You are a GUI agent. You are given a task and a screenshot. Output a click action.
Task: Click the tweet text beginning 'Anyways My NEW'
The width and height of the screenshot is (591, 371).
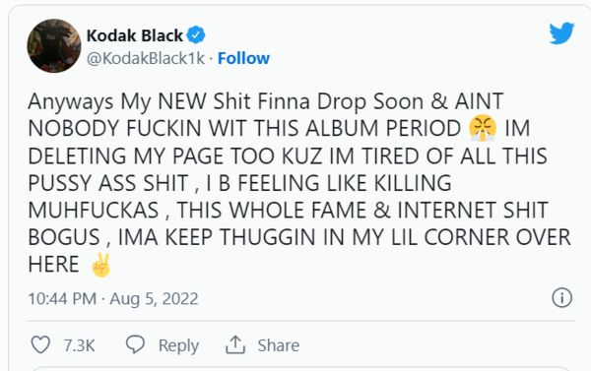click(x=299, y=183)
